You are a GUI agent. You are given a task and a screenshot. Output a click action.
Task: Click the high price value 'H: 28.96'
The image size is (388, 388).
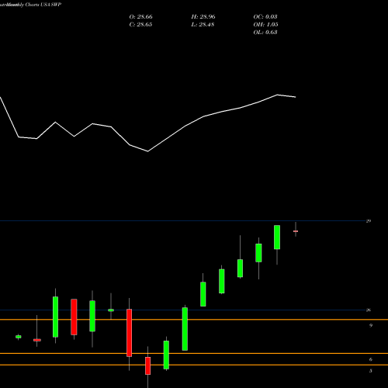tap(203, 17)
